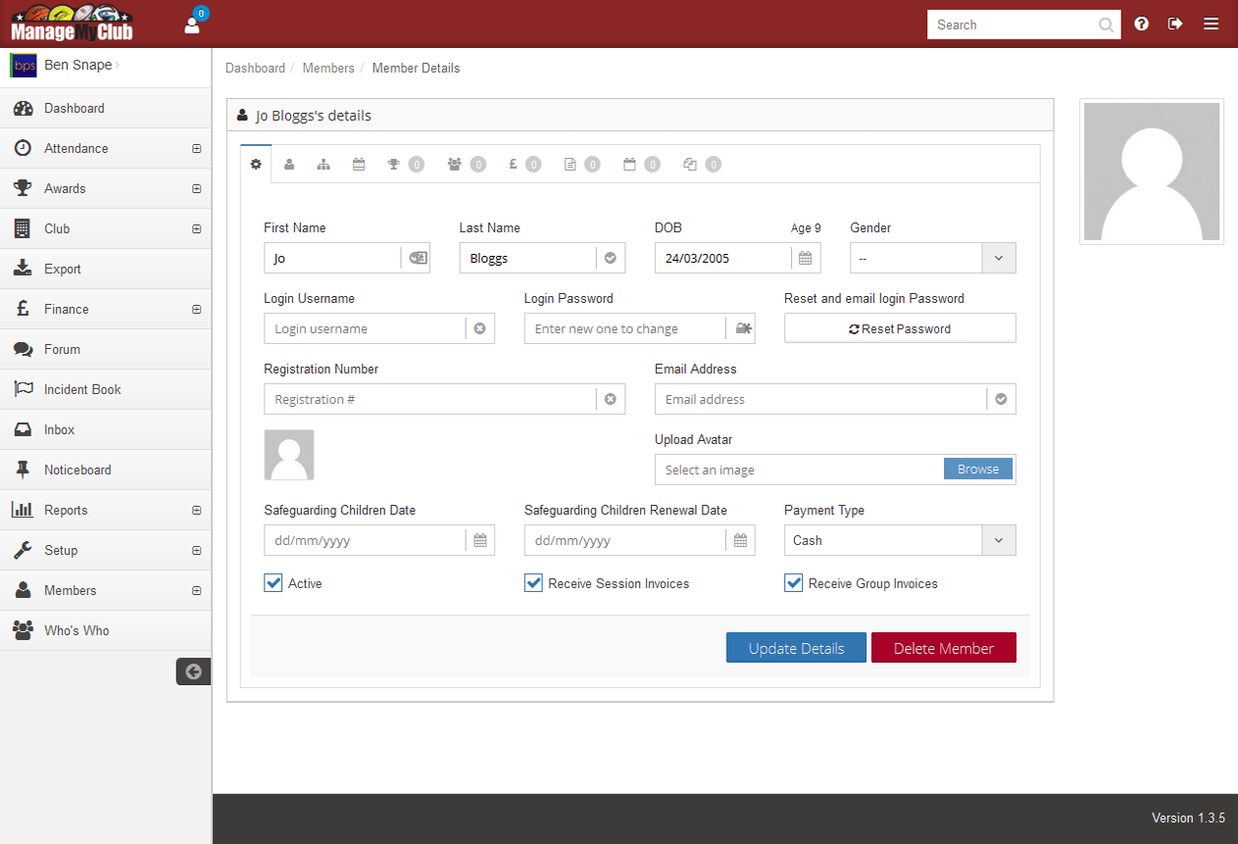
Task: Open the Payment Type dropdown
Action: (x=900, y=541)
